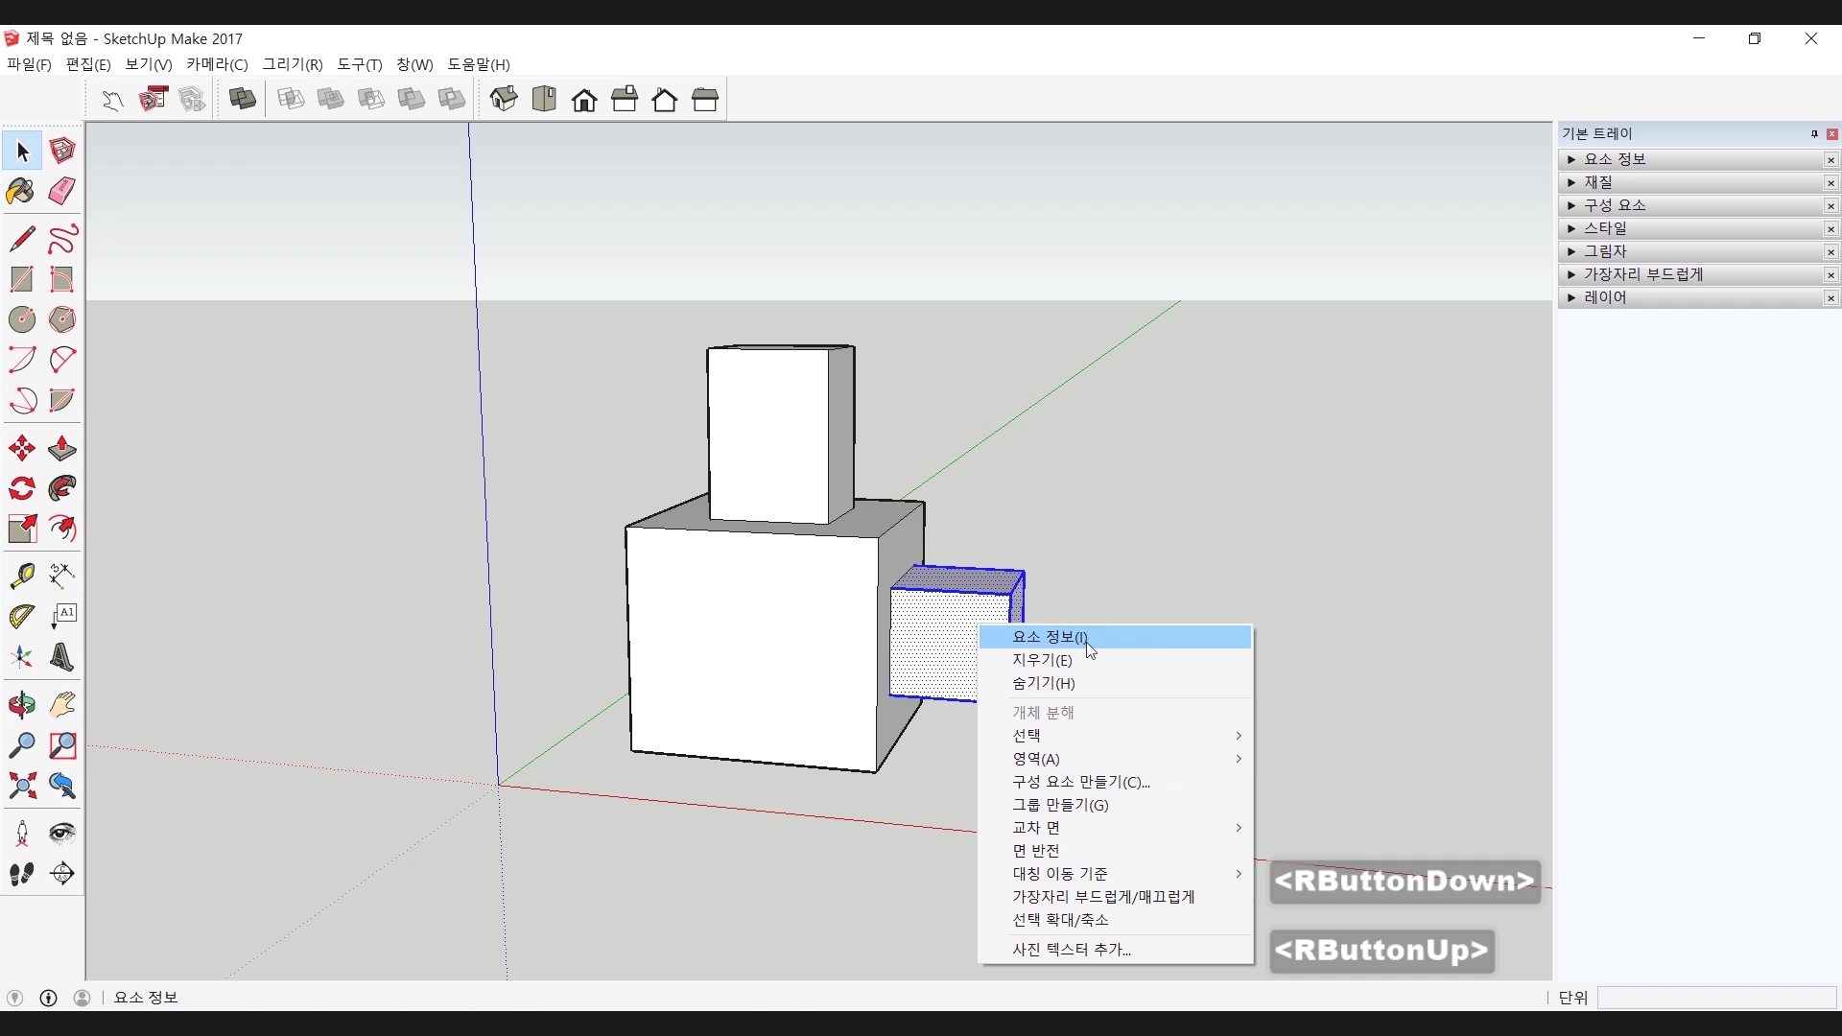Select the Paint Bucket tool
This screenshot has height=1036, width=1842.
(x=21, y=191)
